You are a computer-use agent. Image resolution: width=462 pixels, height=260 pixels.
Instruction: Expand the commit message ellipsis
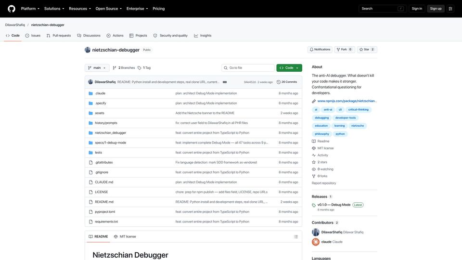point(225,82)
